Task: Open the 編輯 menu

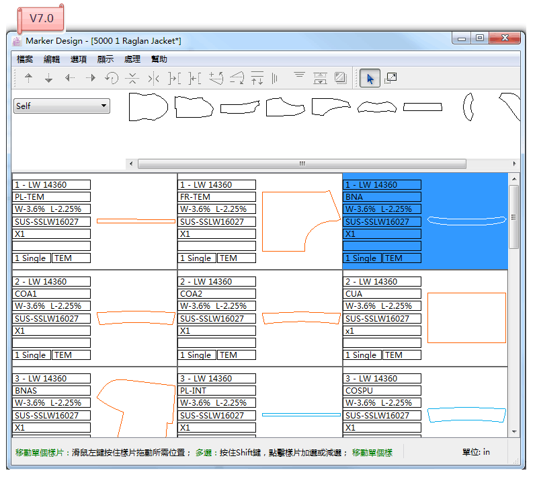Action: [x=52, y=59]
